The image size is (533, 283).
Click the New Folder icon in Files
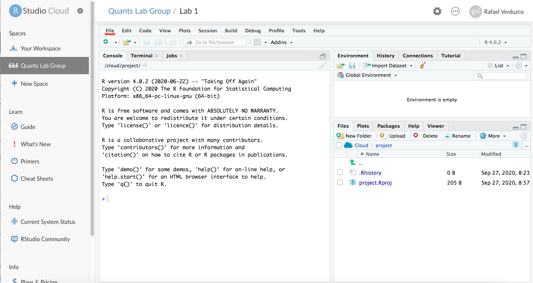click(340, 136)
